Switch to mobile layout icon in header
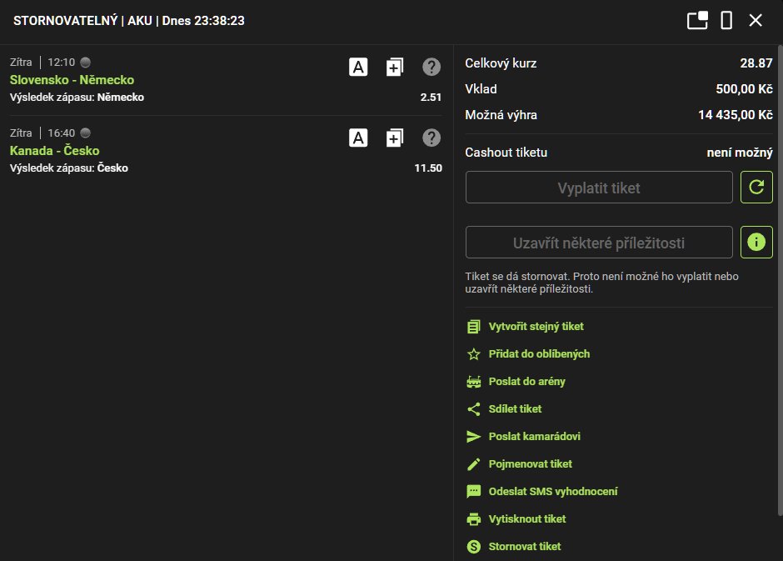The image size is (783, 561). [726, 21]
